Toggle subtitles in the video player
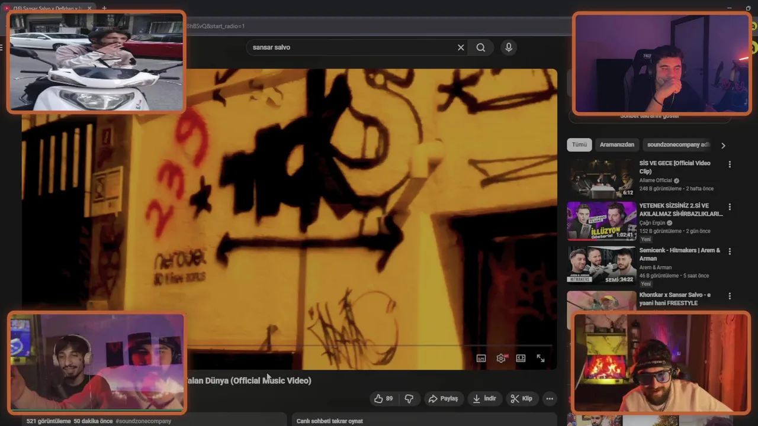 click(x=481, y=359)
